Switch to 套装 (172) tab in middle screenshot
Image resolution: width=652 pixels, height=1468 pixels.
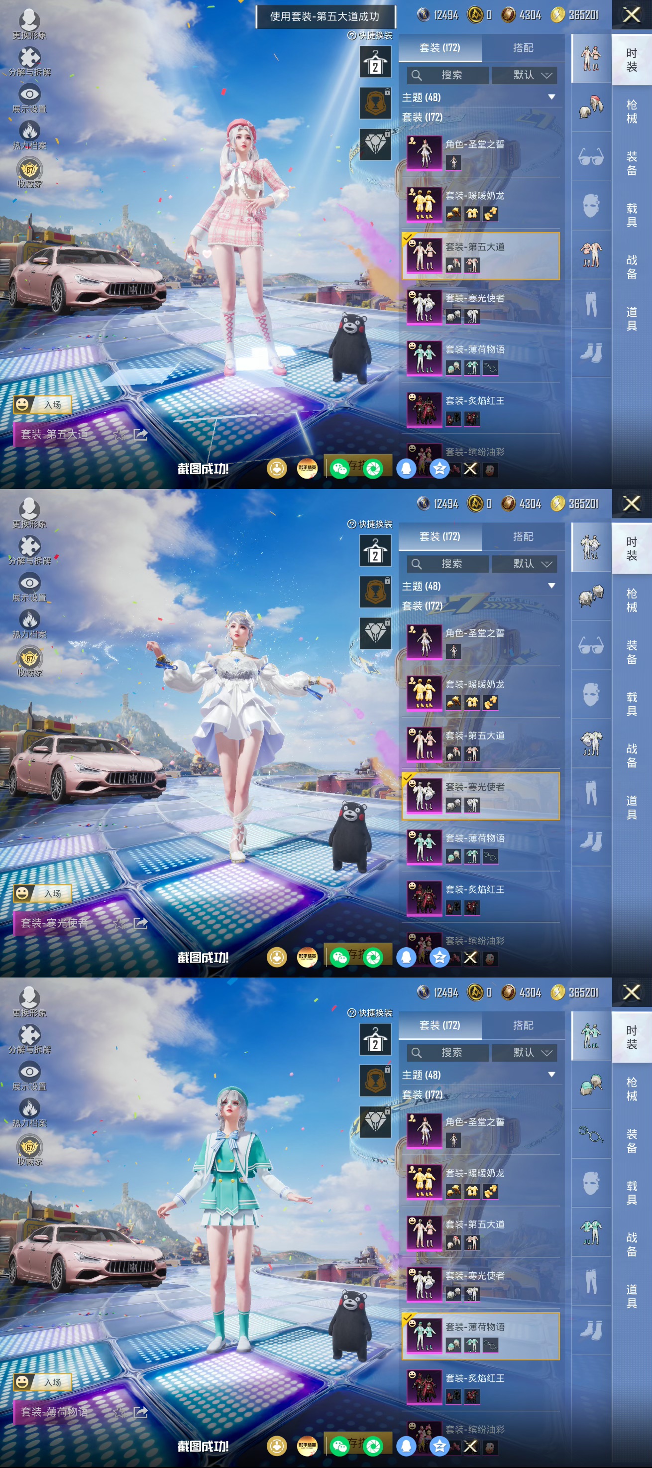pos(439,536)
